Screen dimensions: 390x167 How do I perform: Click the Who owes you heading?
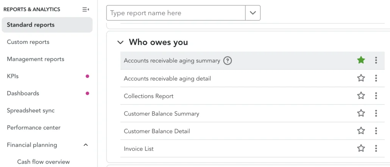click(158, 42)
